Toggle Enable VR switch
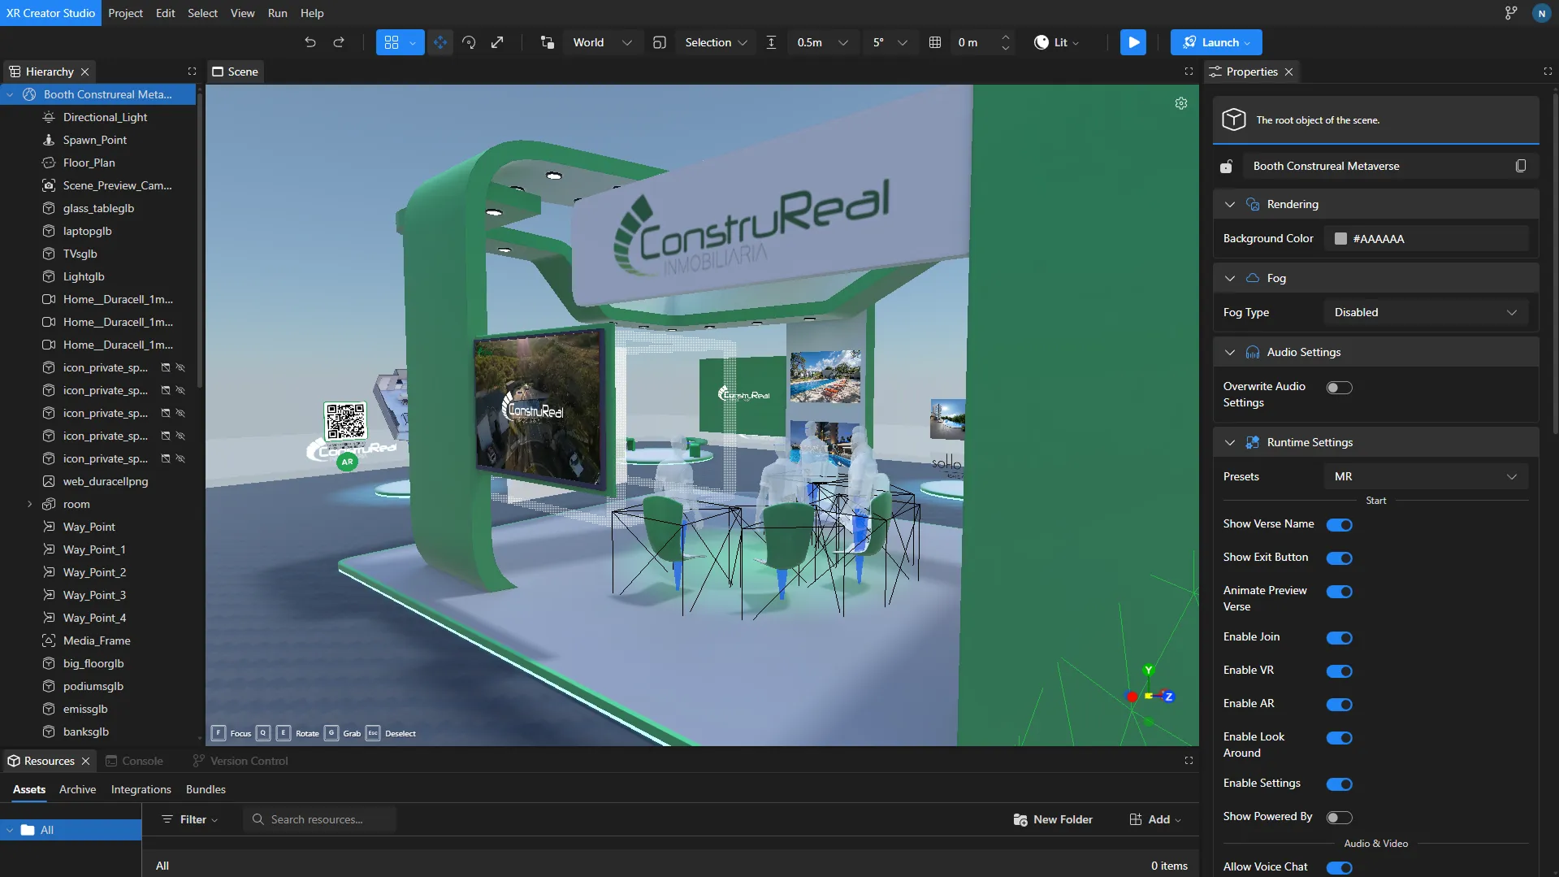The image size is (1559, 877). coord(1339,671)
